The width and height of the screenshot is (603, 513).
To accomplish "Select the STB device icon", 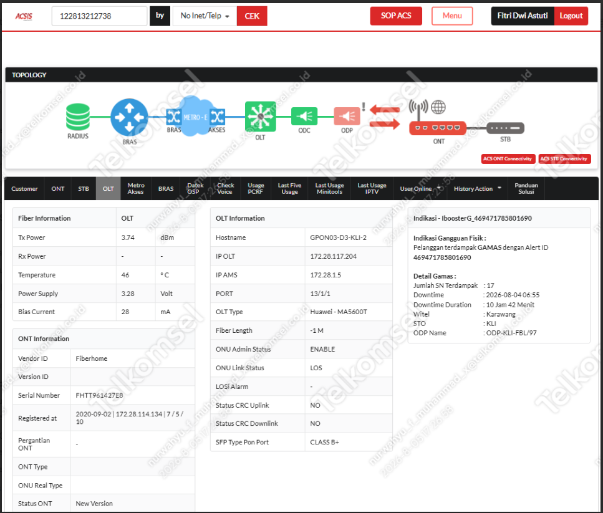I will click(x=505, y=128).
